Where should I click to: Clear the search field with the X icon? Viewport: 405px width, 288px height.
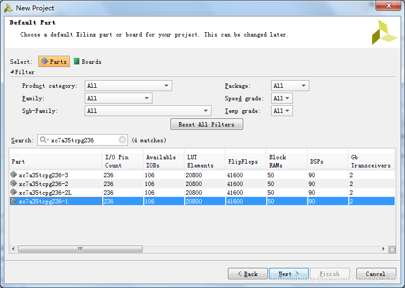(x=122, y=140)
